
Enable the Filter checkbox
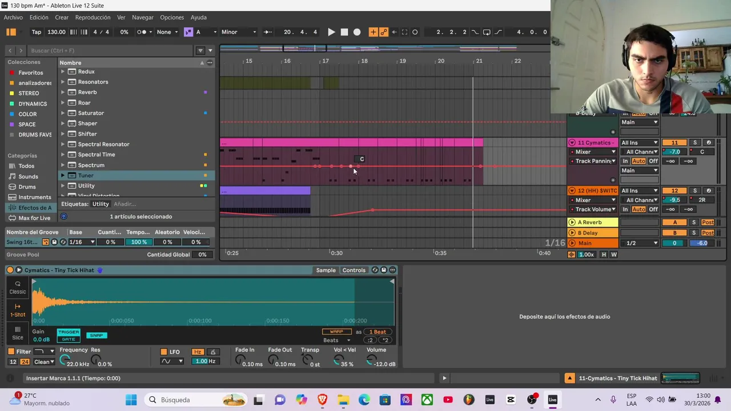coord(11,352)
